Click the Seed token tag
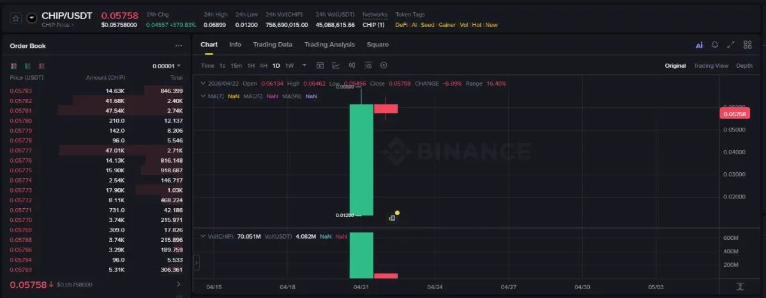 coord(427,25)
